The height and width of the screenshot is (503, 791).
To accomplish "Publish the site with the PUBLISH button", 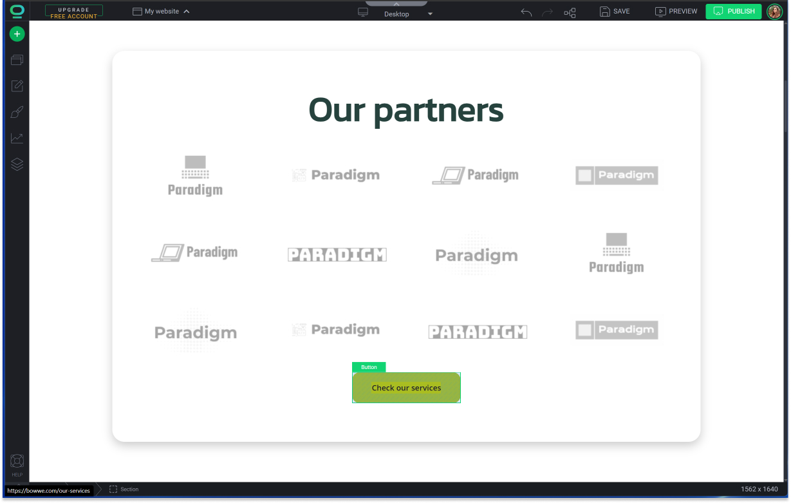I will tap(734, 12).
